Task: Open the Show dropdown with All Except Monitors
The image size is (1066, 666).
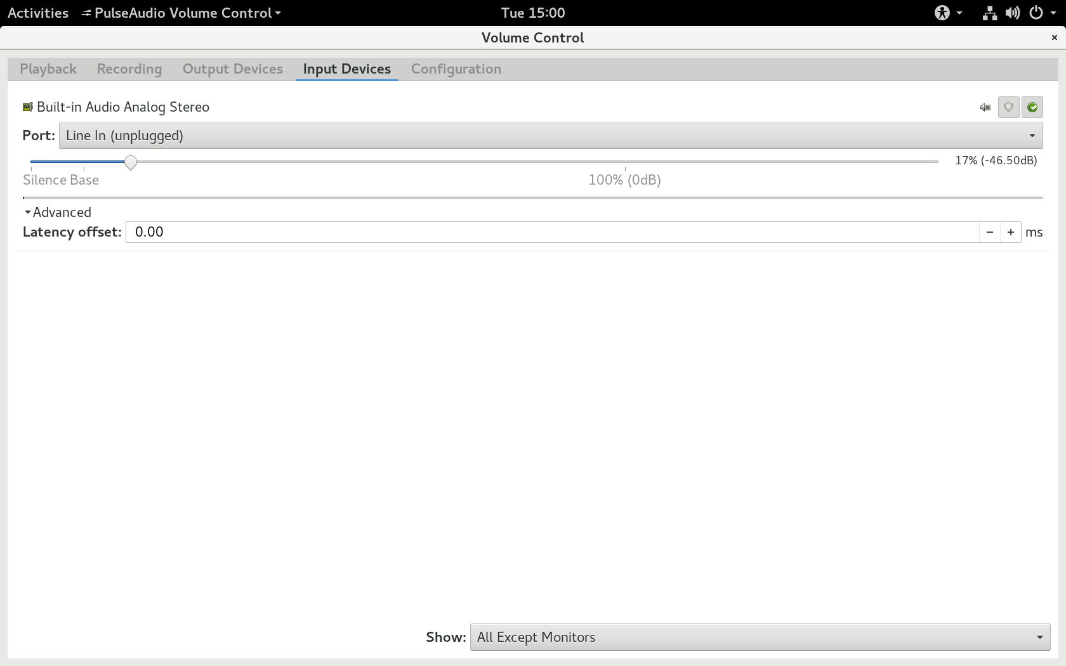Action: 760,637
